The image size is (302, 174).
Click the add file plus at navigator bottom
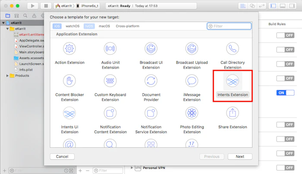[x=4, y=171]
